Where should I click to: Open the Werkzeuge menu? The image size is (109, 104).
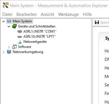click(68, 14)
